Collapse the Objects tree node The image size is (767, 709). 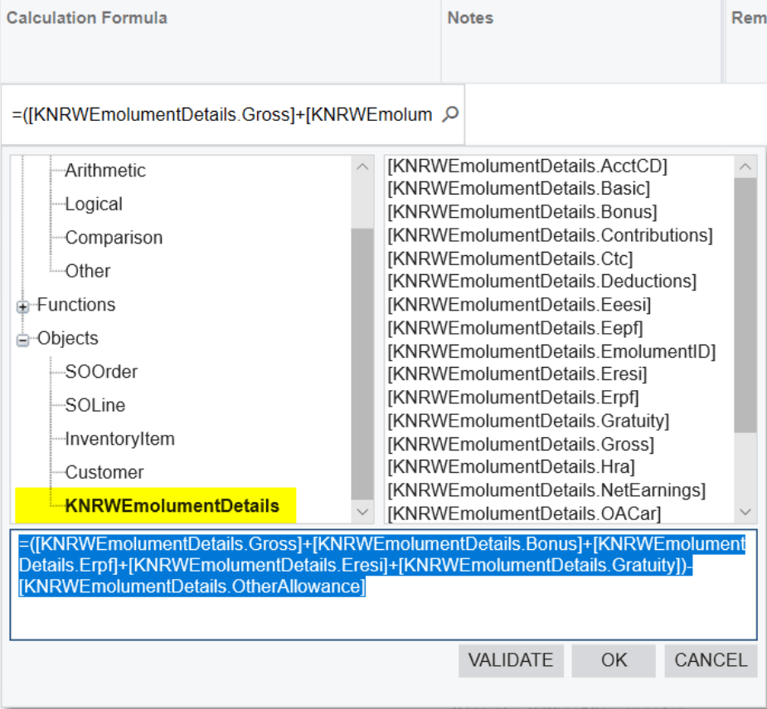(22, 340)
